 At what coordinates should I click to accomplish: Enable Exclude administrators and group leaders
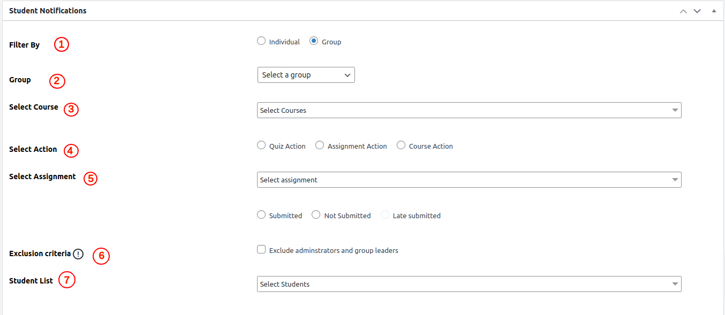coord(261,250)
